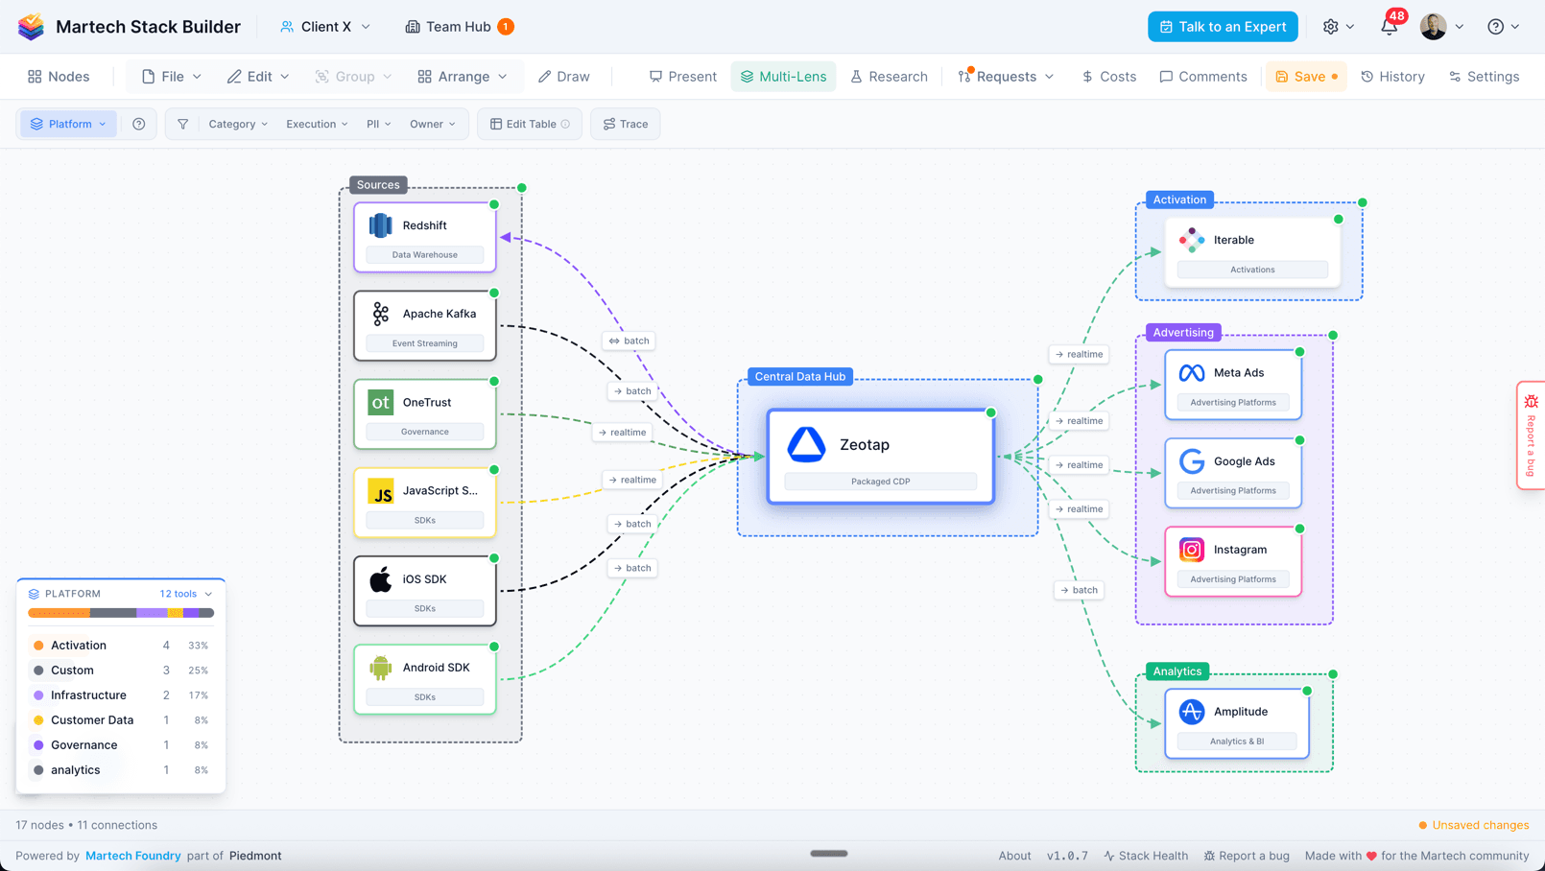Open the Comments panel
Viewport: 1545px width, 871px height.
pos(1202,76)
